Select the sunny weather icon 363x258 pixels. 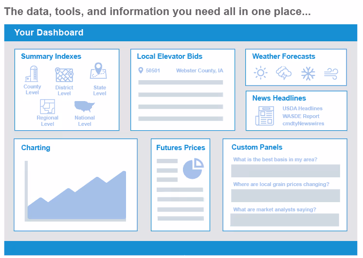pyautogui.click(x=260, y=73)
